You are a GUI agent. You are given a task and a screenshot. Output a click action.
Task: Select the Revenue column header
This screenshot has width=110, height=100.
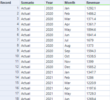[98, 2]
